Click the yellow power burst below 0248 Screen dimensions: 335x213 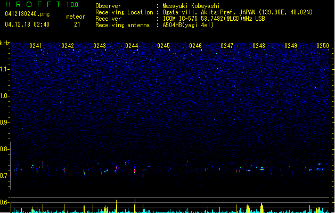point(262,208)
